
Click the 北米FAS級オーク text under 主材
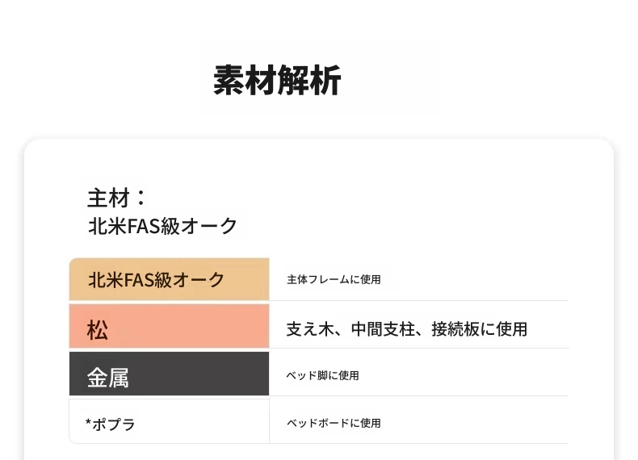coord(162,225)
